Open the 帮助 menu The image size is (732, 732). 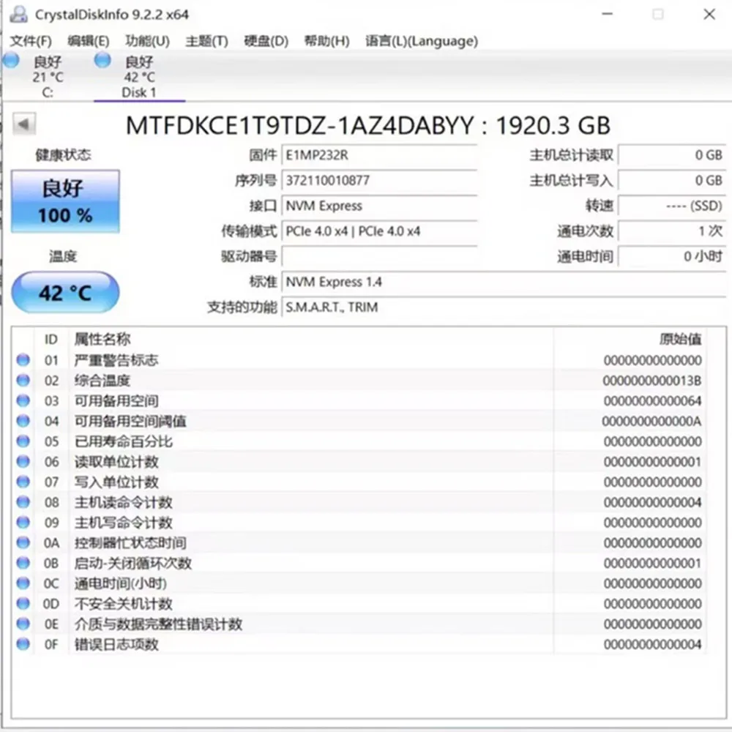point(326,42)
